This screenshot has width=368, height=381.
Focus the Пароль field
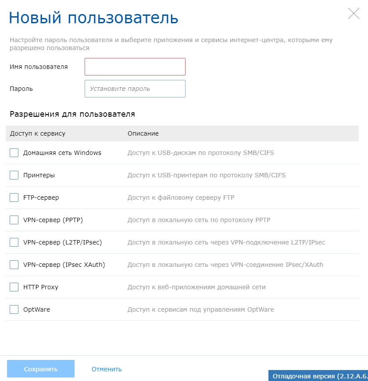pos(135,89)
